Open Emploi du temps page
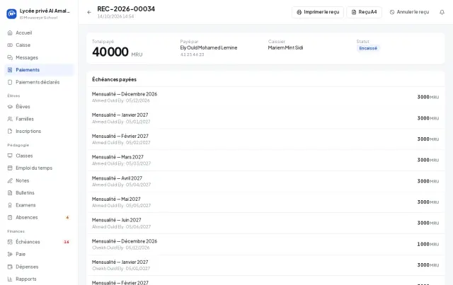Image resolution: width=453 pixels, height=285 pixels. 39,168
